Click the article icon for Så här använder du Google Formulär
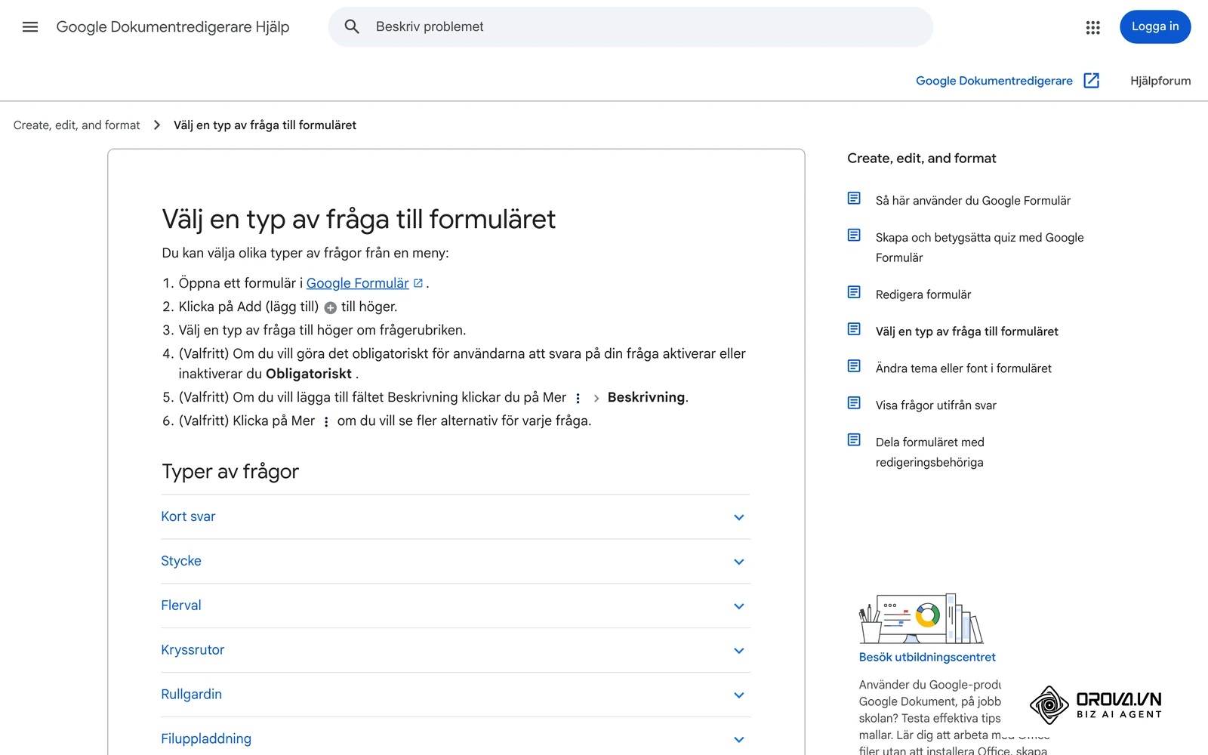1208x755 pixels. [x=854, y=199]
